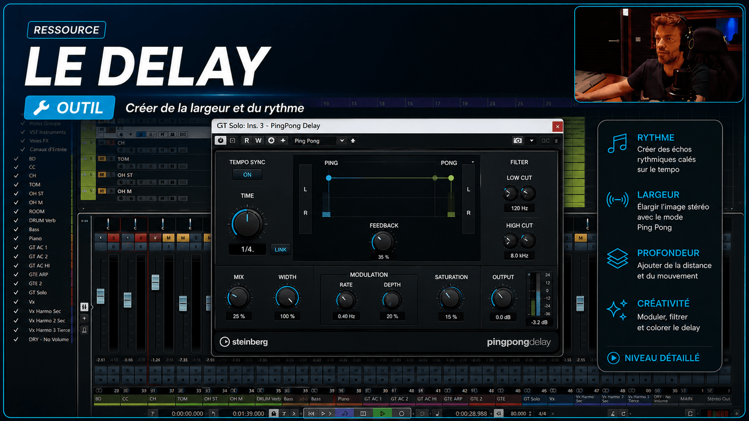The height and width of the screenshot is (421, 749).
Task: Click the green PONG node in delay display
Action: tap(451, 178)
